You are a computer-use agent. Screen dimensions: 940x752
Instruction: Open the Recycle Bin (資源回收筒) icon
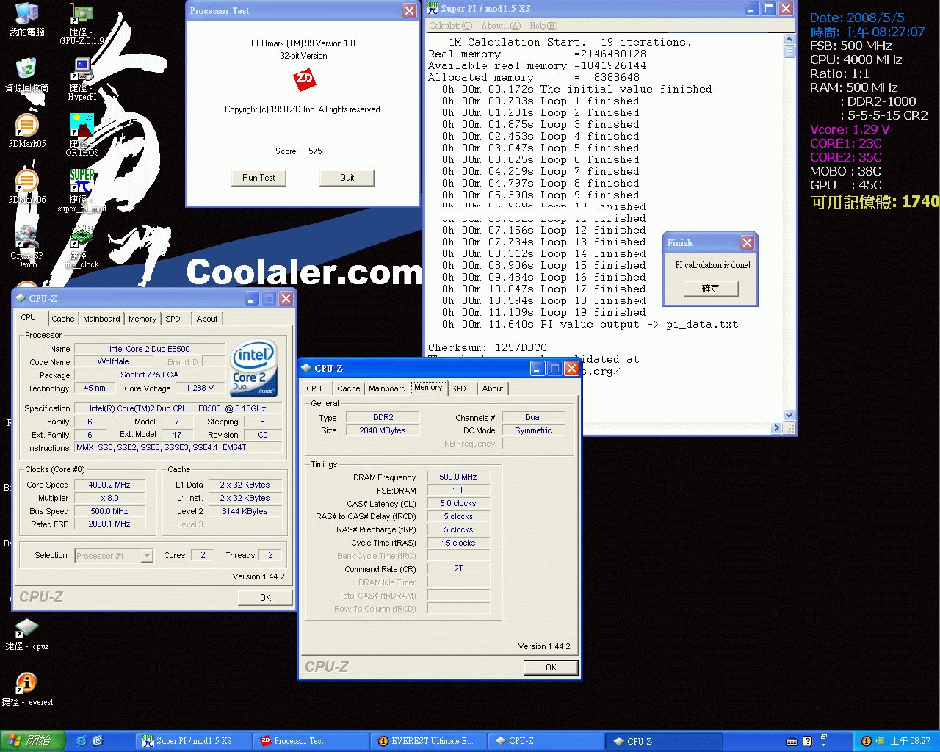click(26, 68)
